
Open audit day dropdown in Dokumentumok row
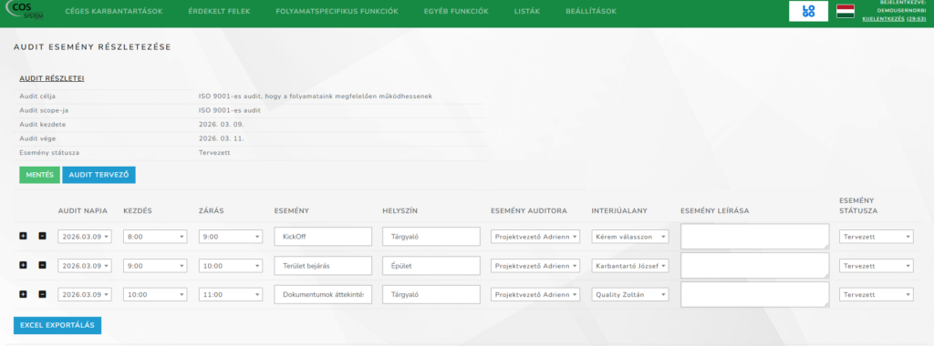[85, 295]
